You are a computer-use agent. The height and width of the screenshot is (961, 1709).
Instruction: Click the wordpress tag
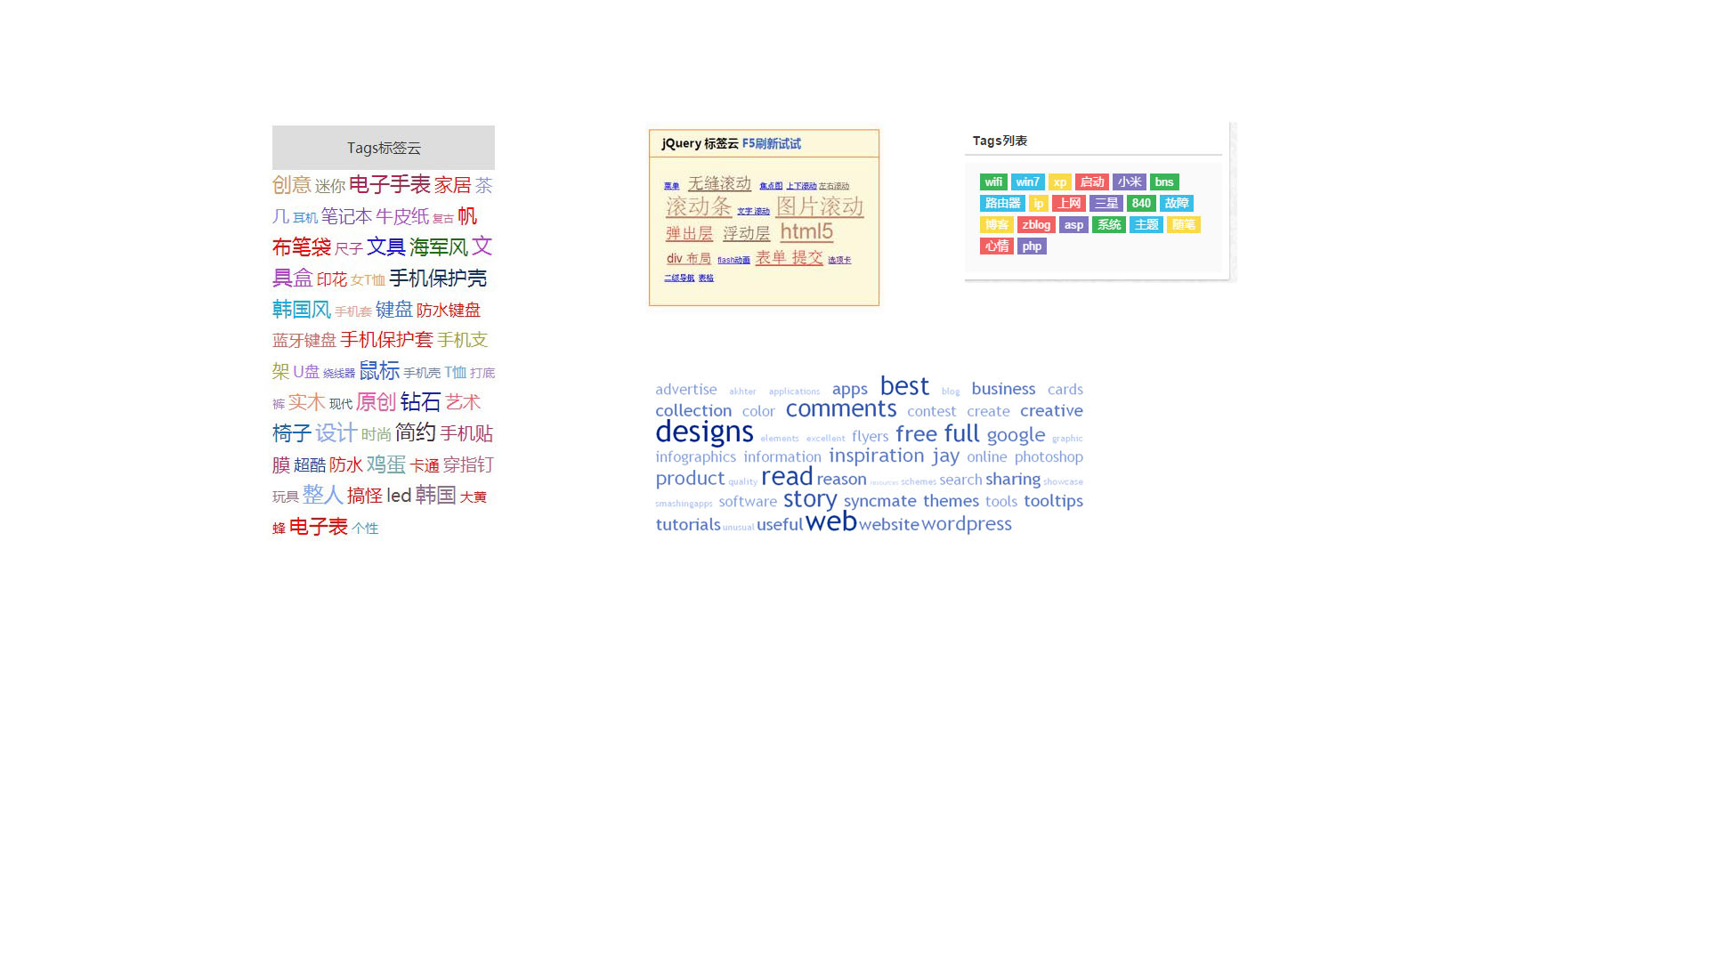[966, 524]
